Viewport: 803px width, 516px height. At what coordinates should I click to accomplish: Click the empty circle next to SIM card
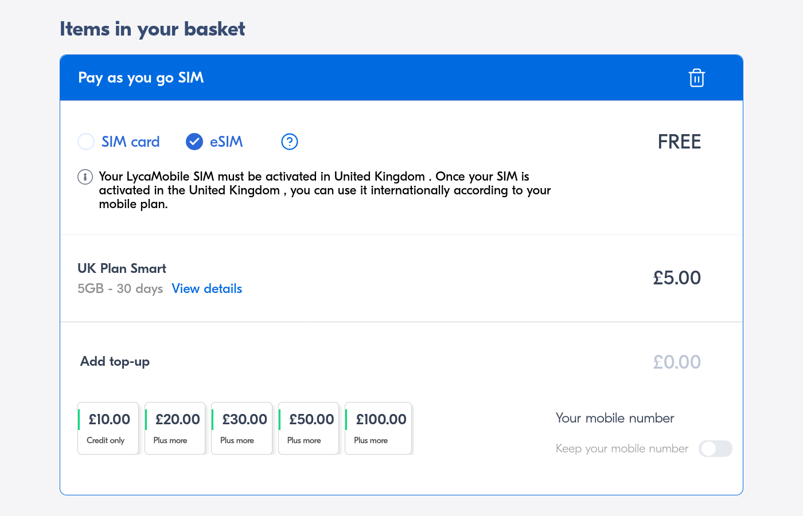85,142
